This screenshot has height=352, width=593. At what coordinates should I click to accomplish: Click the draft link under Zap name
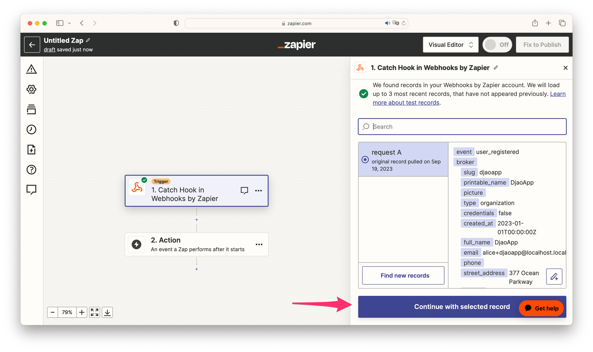(50, 49)
